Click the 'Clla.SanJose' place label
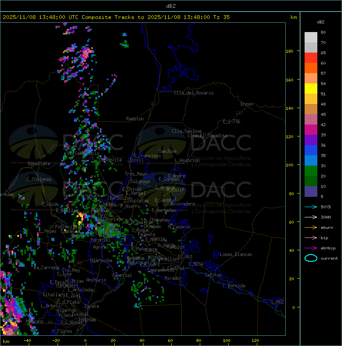 point(187,131)
